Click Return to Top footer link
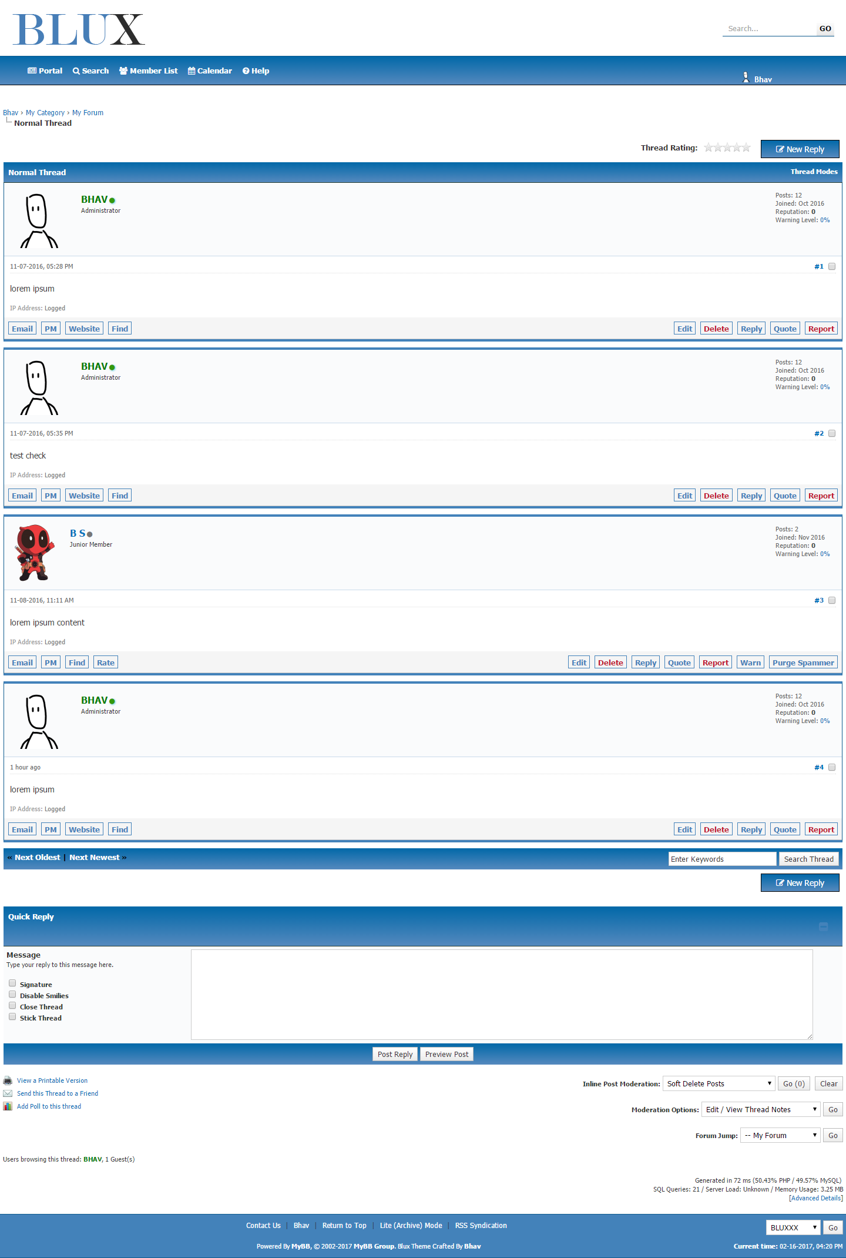 click(344, 1226)
